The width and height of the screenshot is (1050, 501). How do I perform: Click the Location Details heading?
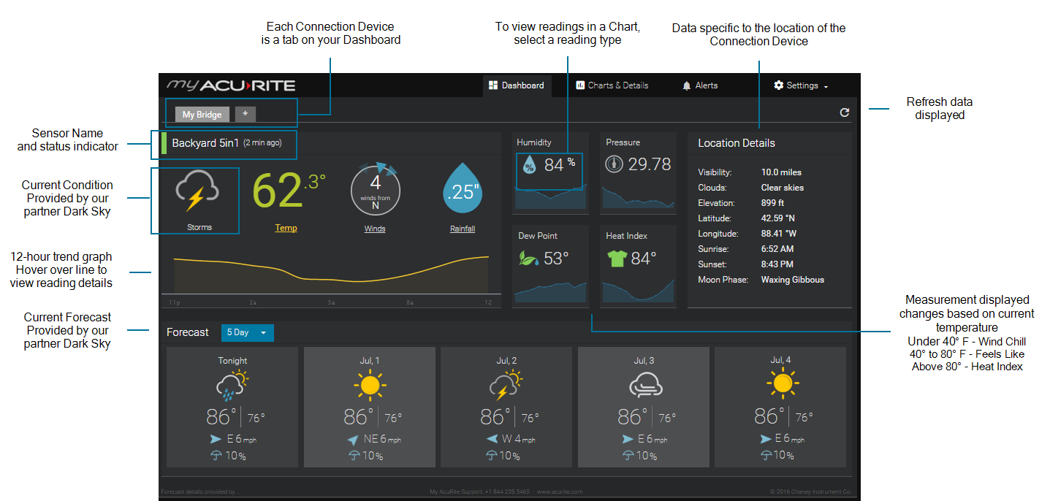[737, 143]
